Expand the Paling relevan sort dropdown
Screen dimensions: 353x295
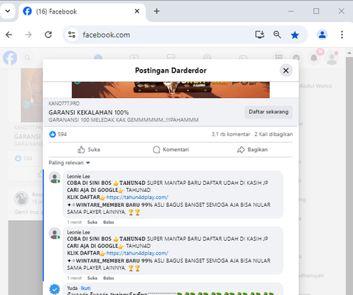coord(69,163)
